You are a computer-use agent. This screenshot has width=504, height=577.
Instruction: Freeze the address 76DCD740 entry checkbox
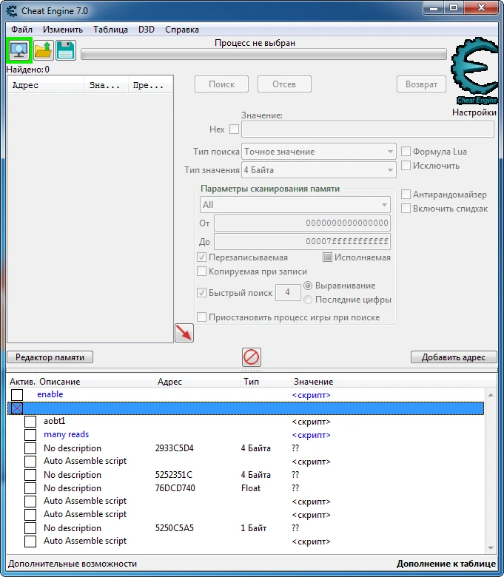pyautogui.click(x=30, y=488)
